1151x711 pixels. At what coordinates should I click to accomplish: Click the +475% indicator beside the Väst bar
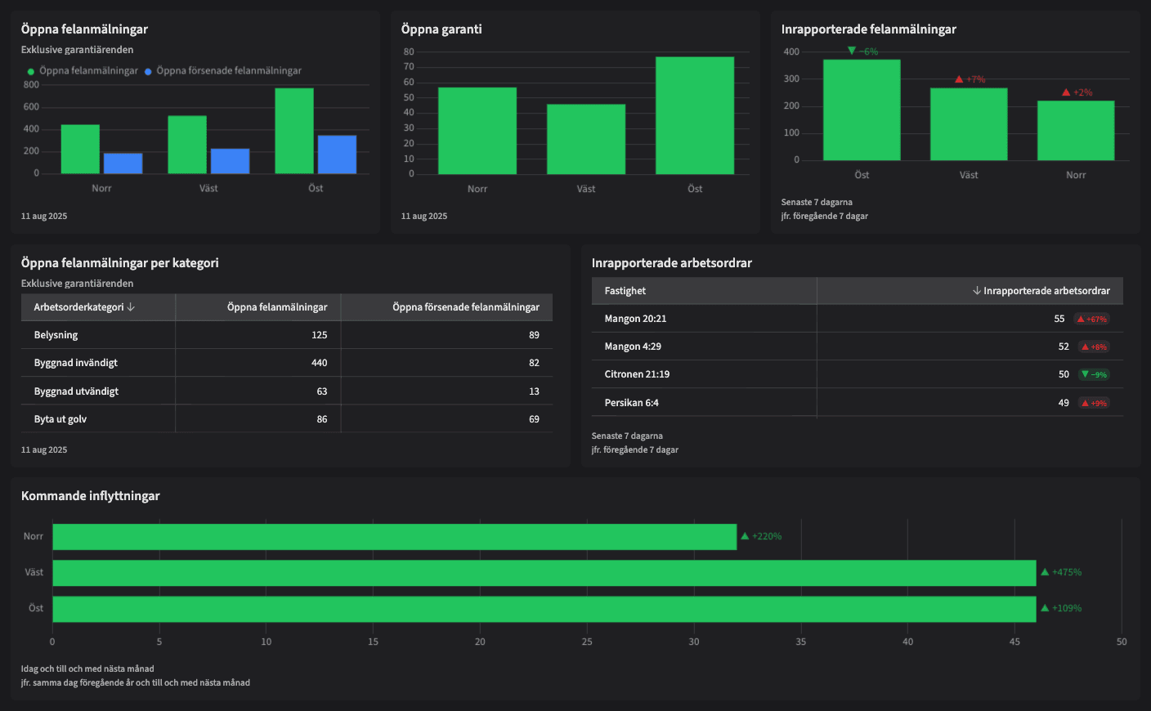[1060, 572]
